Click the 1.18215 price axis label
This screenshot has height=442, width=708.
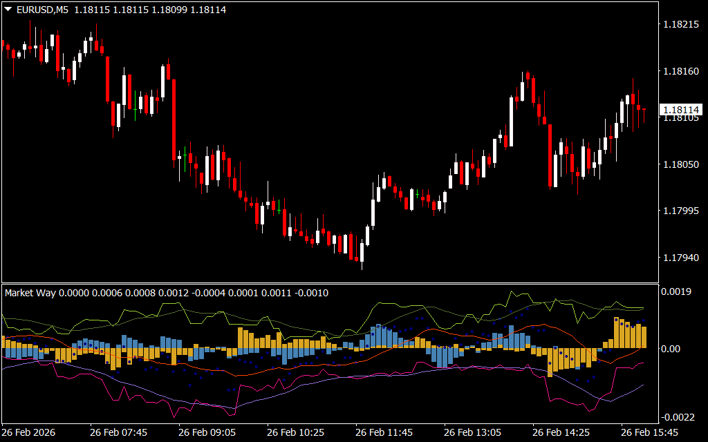[680, 25]
